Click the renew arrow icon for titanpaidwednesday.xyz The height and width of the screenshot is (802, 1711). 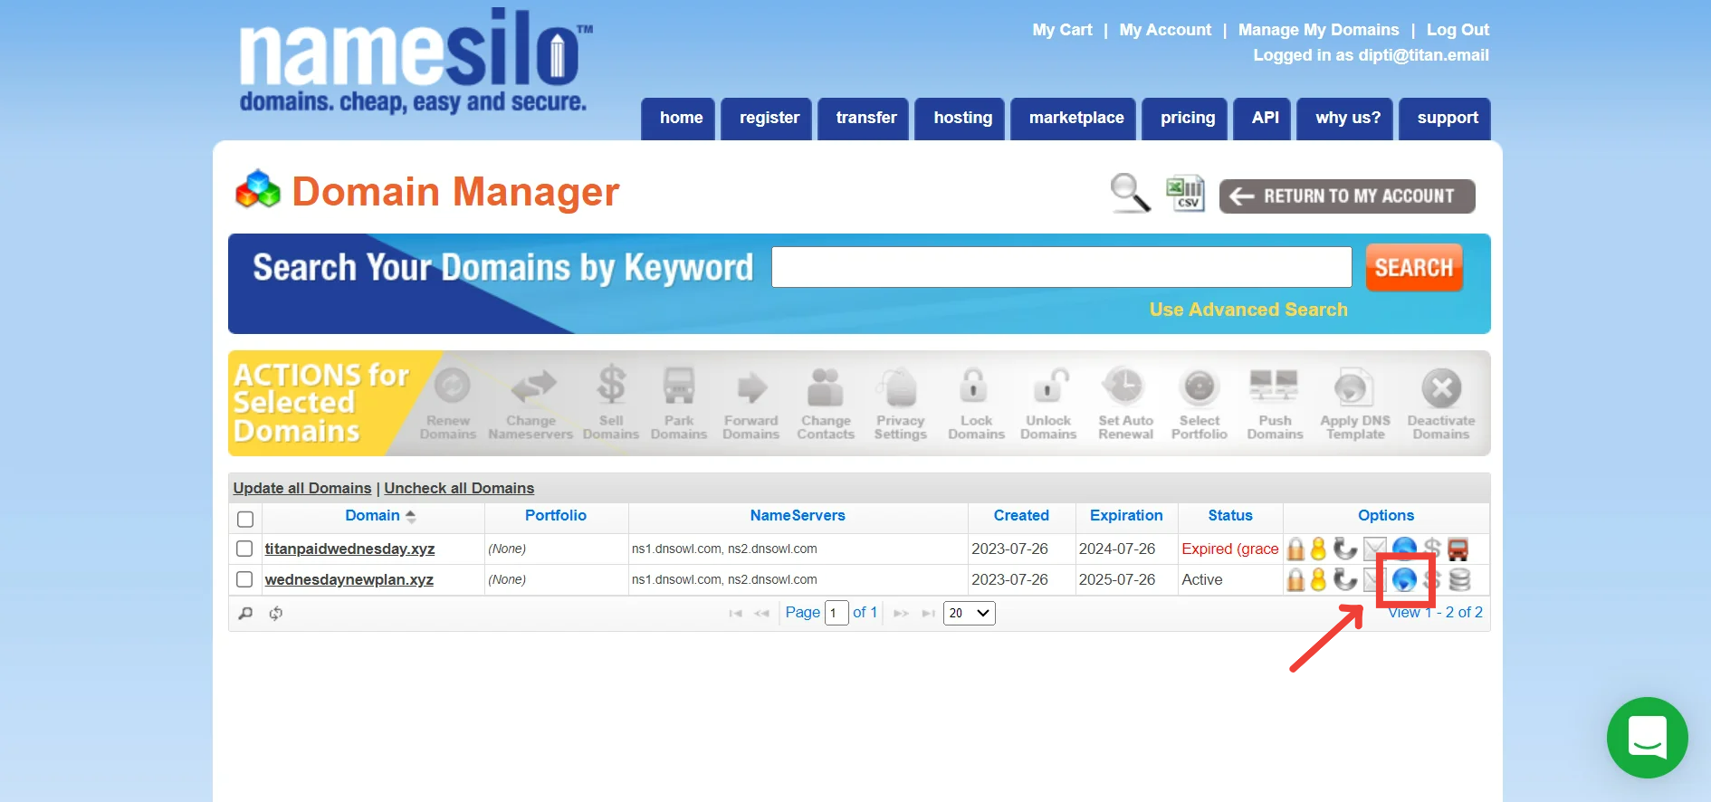tap(1345, 549)
